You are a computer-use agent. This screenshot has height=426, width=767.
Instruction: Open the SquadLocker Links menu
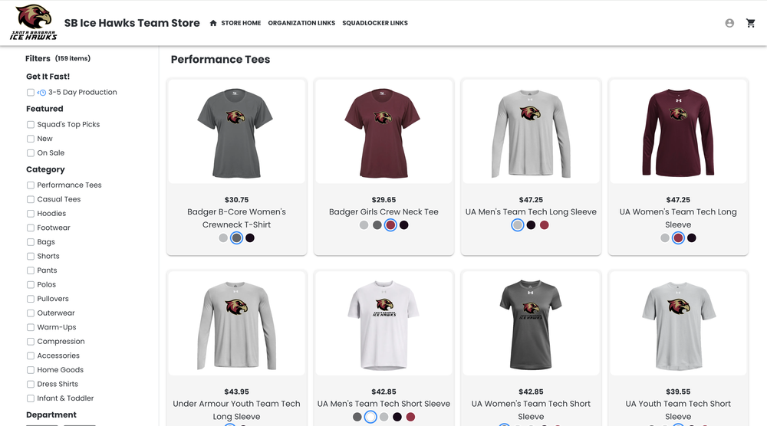375,23
